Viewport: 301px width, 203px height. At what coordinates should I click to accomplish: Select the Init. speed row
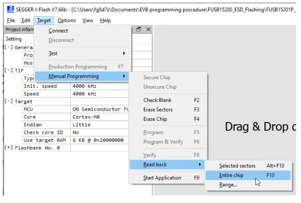(75, 86)
